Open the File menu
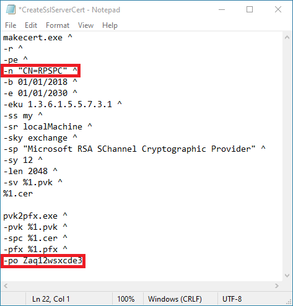 coord(11,25)
